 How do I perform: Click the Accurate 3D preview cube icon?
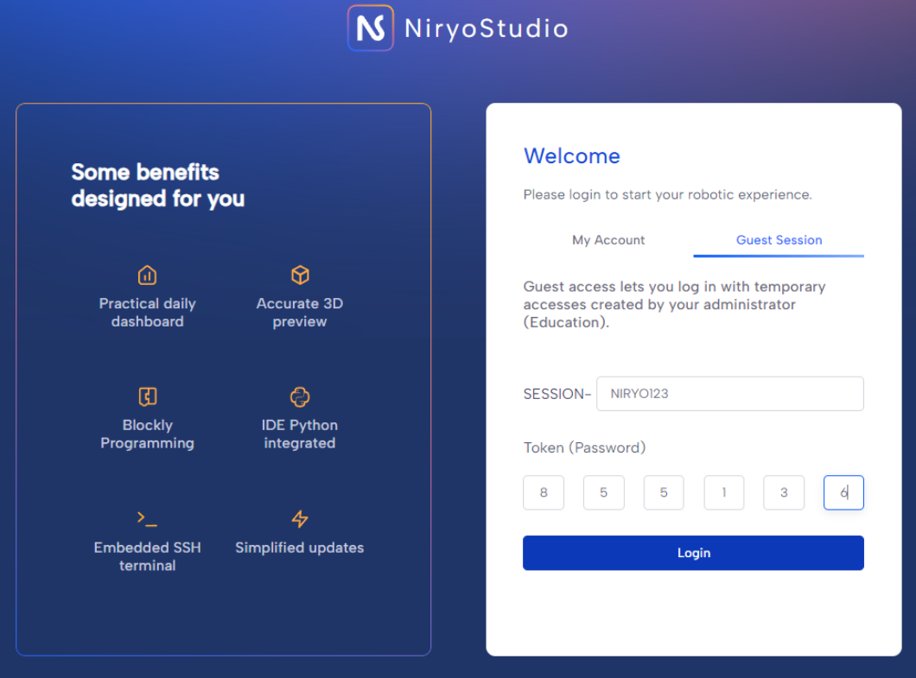tap(300, 276)
